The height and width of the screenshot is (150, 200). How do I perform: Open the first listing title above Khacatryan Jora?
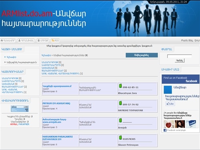57,86
